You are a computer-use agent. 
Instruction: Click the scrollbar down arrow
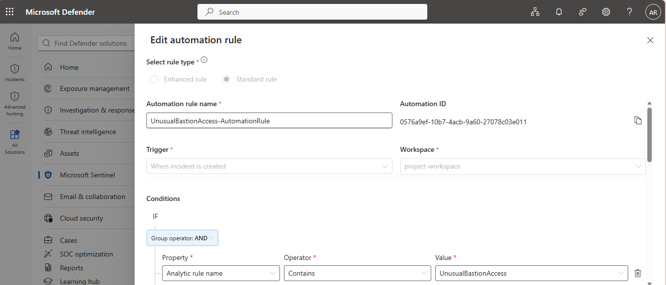pyautogui.click(x=650, y=283)
